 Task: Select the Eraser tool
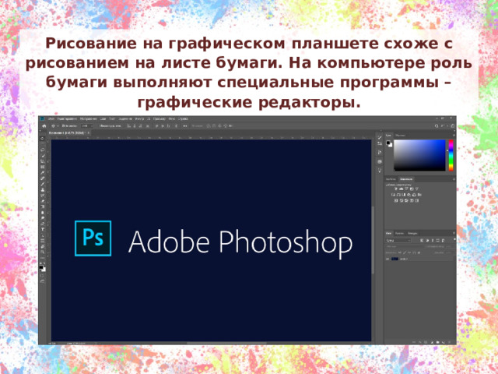click(x=42, y=201)
